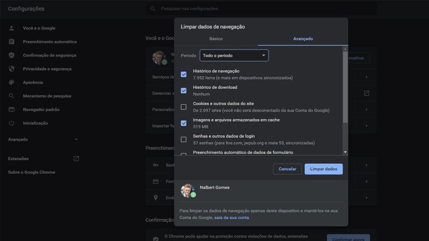This screenshot has height=241, width=429.
Task: Open the Navegador padrão browser icon
Action: coord(11,110)
